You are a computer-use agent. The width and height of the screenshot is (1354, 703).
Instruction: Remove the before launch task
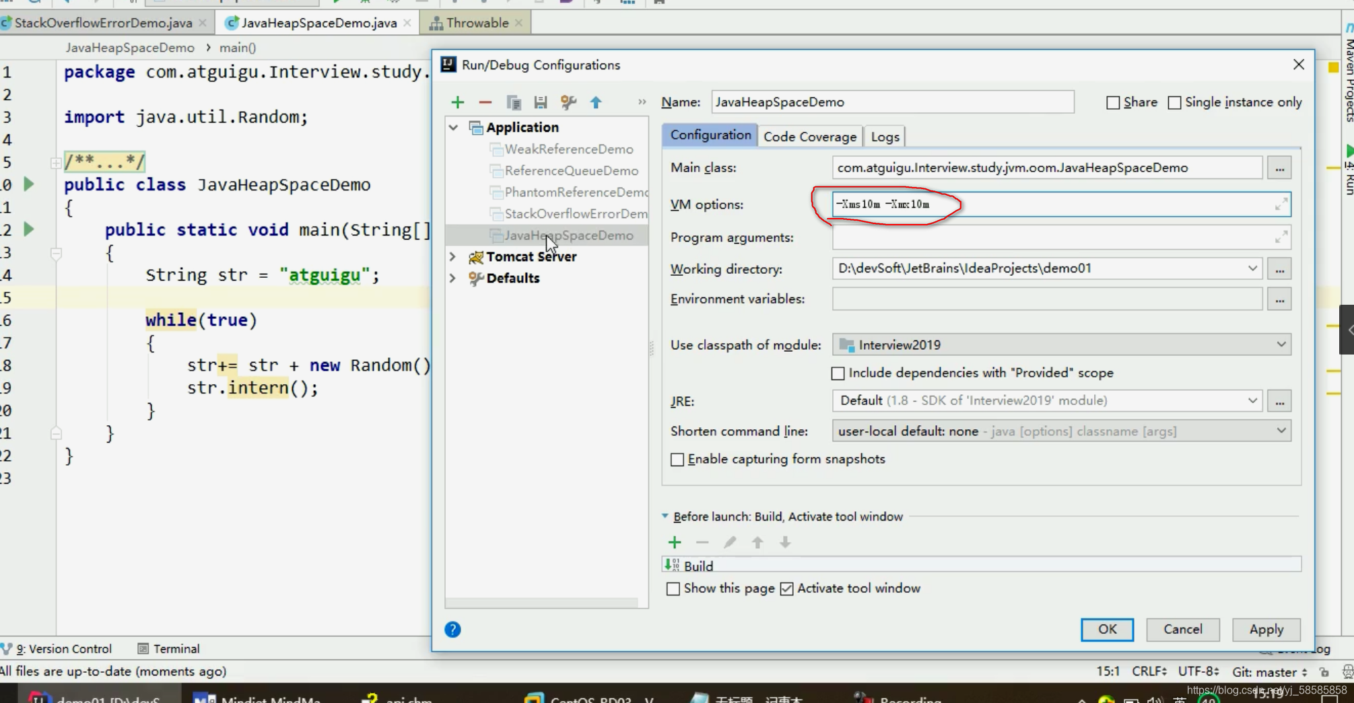[x=702, y=542]
